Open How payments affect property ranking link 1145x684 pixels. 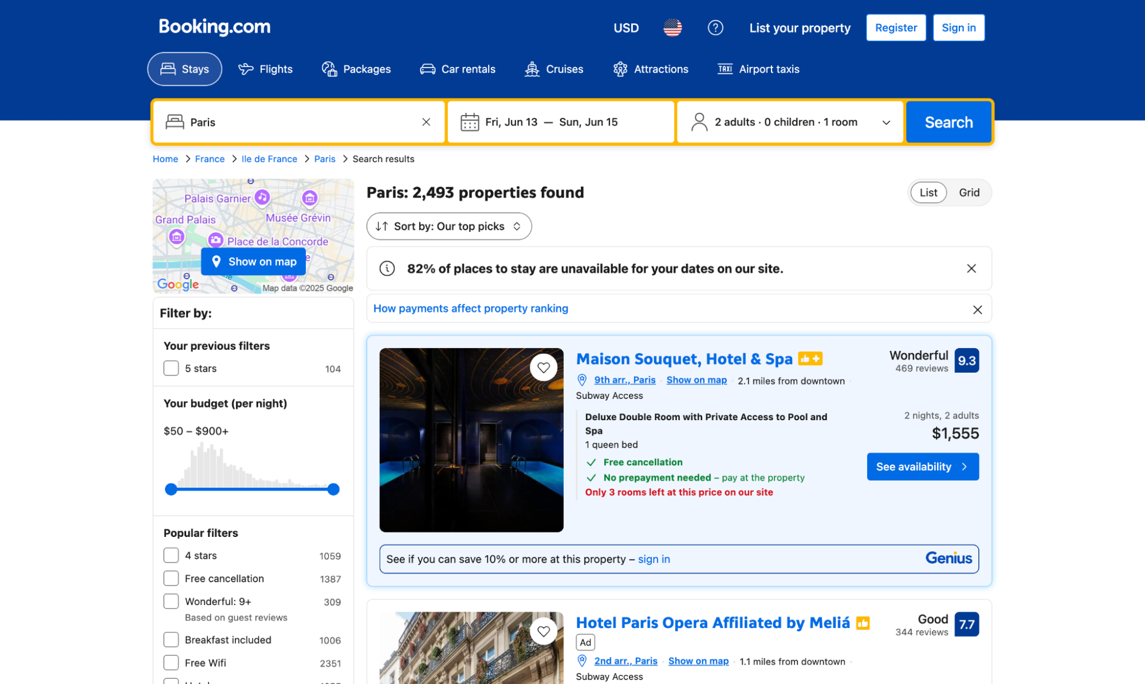point(470,309)
